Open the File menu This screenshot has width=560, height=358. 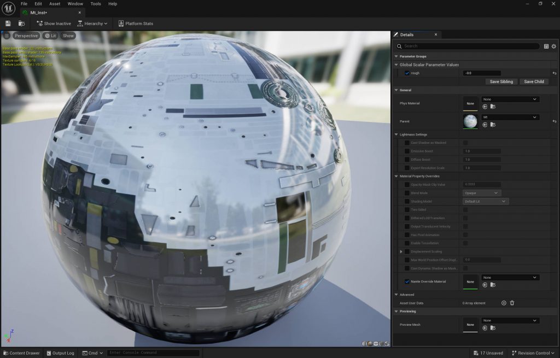[24, 4]
